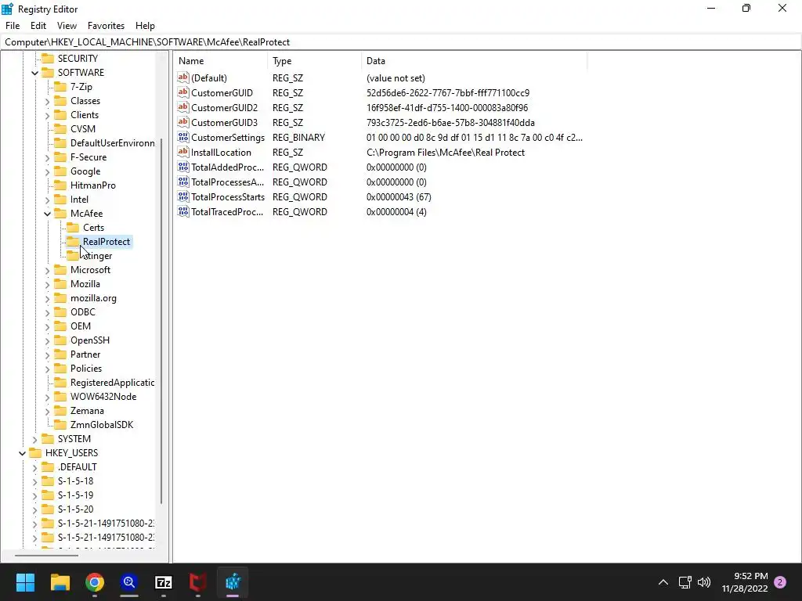Image resolution: width=802 pixels, height=601 pixels.
Task: Click the 7-Zip folder icon in tree
Action: tap(60, 86)
